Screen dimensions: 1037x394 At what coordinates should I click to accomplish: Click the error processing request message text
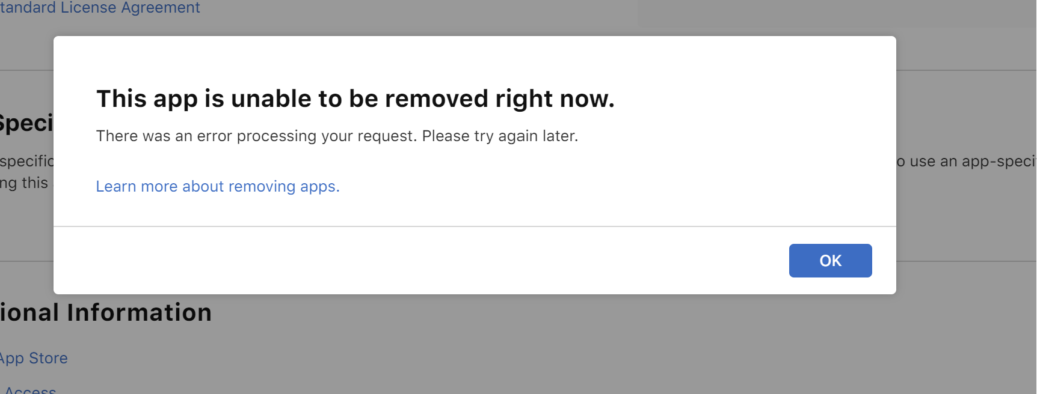pyautogui.click(x=337, y=136)
